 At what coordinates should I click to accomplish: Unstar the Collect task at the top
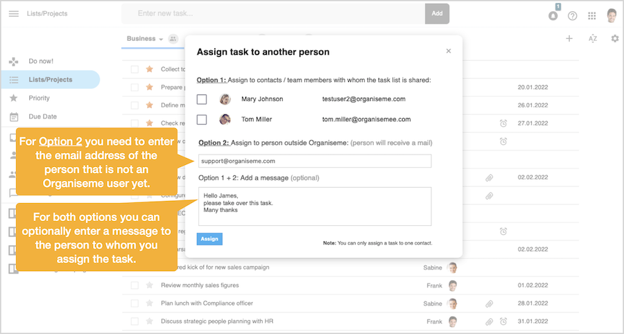pos(150,69)
